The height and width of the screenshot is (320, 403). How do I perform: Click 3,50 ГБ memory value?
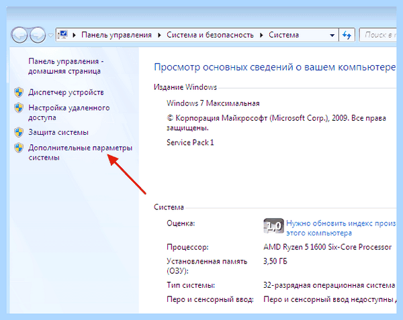point(275,261)
